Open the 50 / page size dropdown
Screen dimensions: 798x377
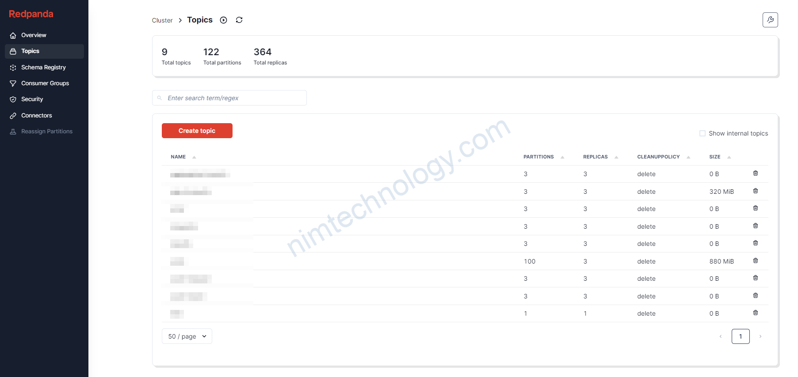click(187, 336)
